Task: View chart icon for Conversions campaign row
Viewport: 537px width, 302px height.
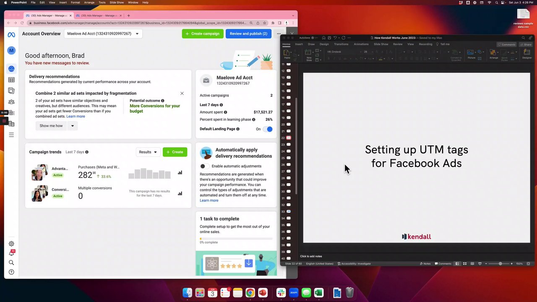Action: click(180, 193)
